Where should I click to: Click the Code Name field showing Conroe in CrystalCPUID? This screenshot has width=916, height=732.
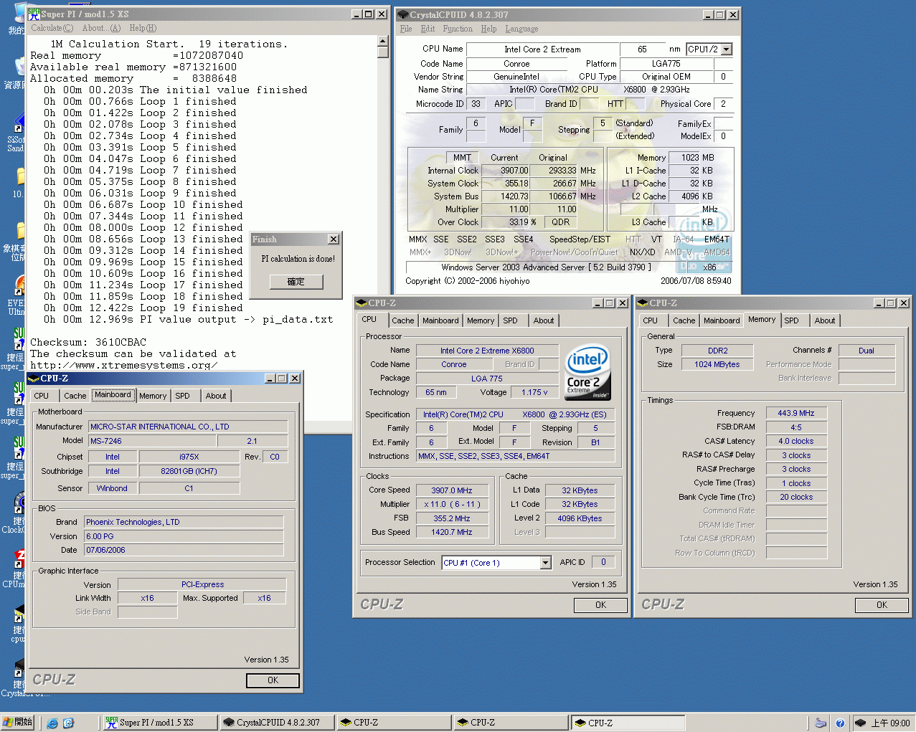(x=516, y=64)
